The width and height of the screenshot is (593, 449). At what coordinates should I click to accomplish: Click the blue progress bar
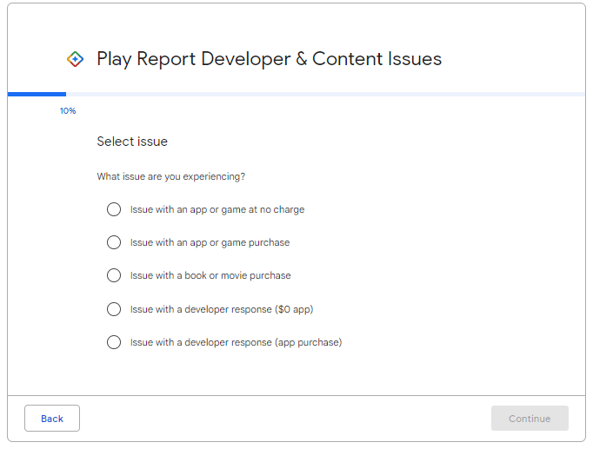coord(37,94)
